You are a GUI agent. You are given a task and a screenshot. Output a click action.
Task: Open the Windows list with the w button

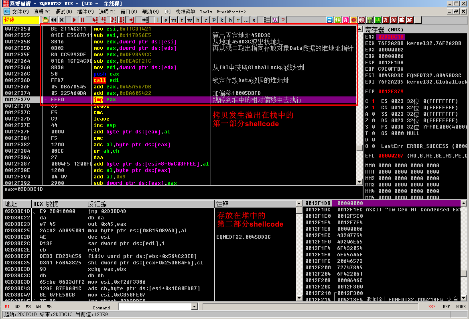point(190,20)
